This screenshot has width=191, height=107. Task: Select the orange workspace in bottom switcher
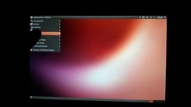(x=151, y=101)
